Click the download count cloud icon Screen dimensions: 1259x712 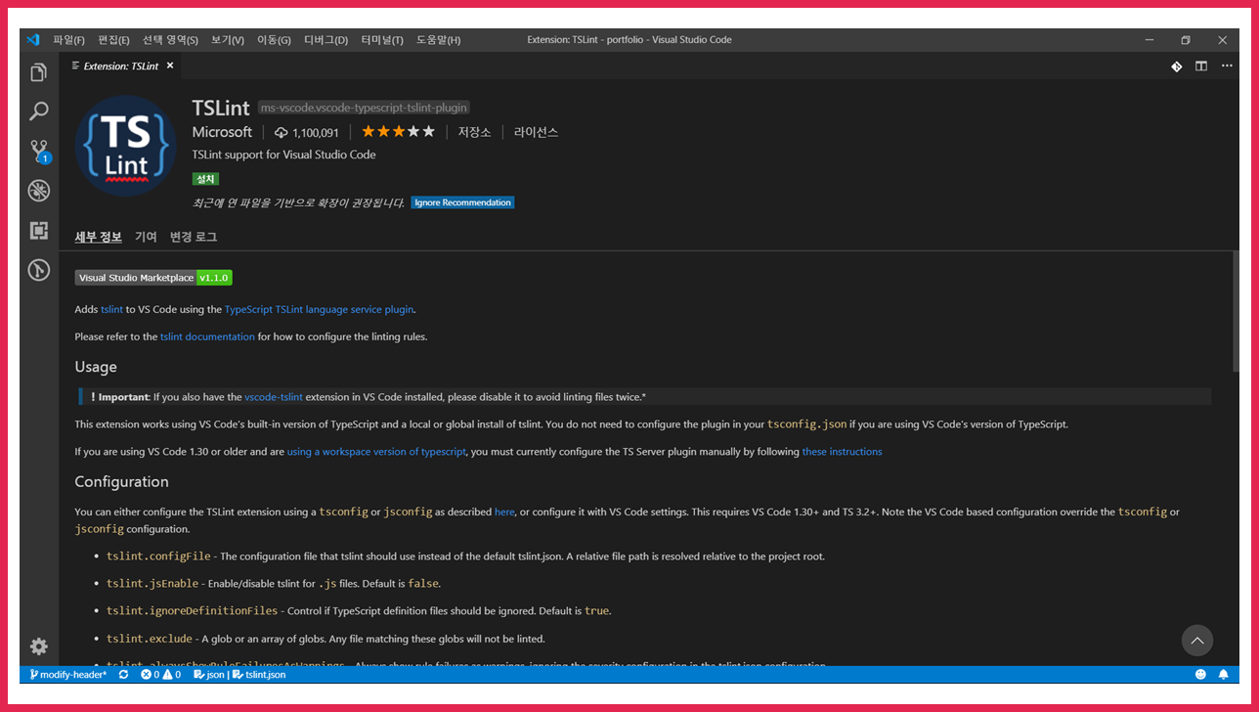(282, 132)
